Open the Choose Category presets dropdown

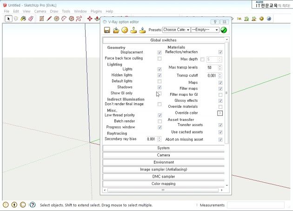[x=176, y=30]
